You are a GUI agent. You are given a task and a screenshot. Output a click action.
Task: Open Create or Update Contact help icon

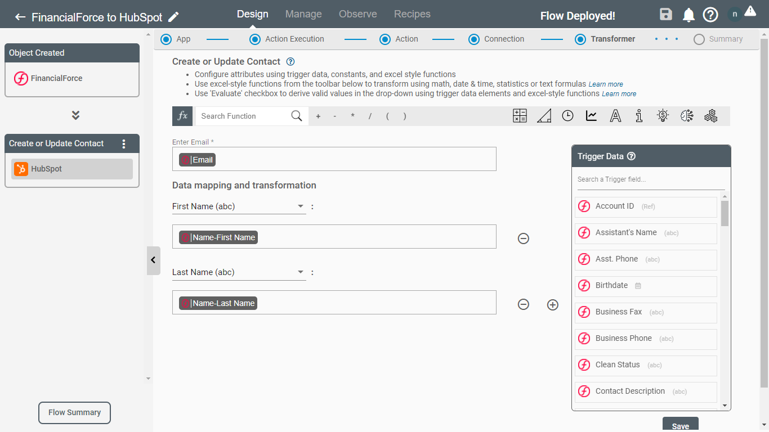(290, 62)
